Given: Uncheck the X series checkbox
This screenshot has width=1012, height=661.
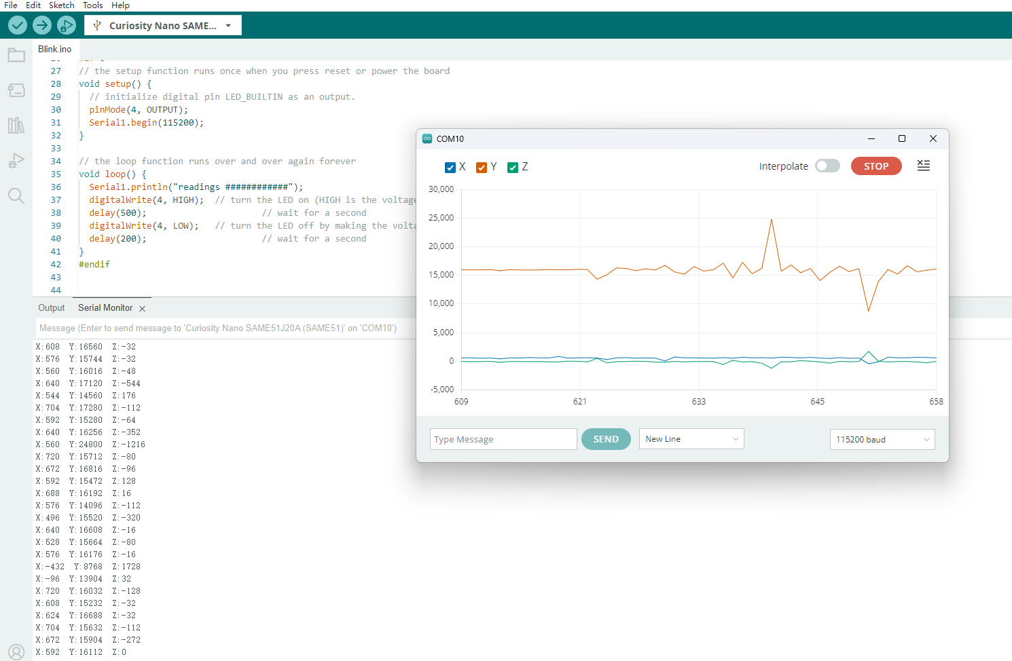Looking at the screenshot, I should click(450, 168).
